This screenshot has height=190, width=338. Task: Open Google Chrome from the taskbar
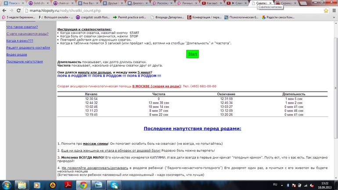click(83, 185)
